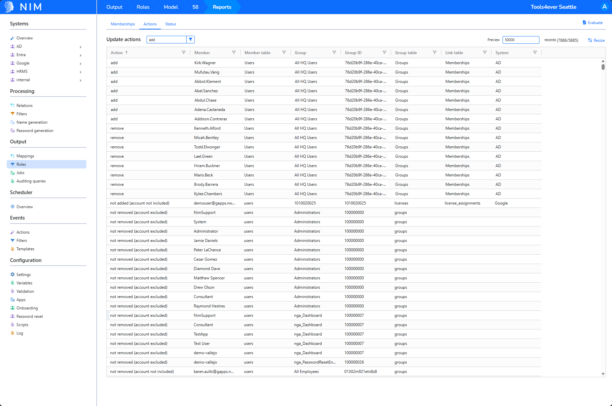
Task: Expand the HRMS system submenu arrow
Action: coord(81,72)
